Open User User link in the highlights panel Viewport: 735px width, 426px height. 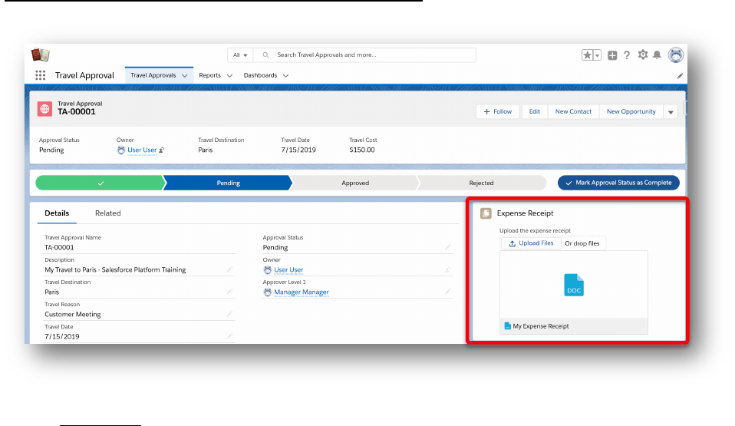coord(142,150)
